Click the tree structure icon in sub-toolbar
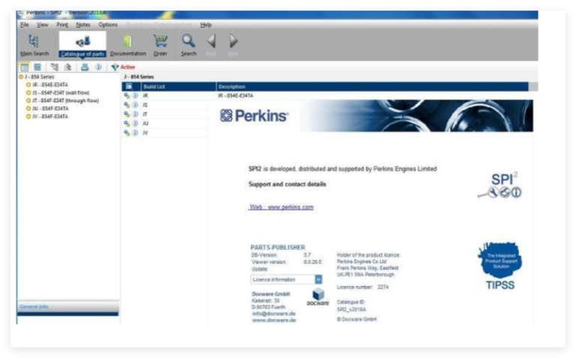Viewport: 576px width, 358px height. click(54, 68)
